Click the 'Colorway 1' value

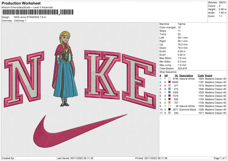(x=20, y=21)
